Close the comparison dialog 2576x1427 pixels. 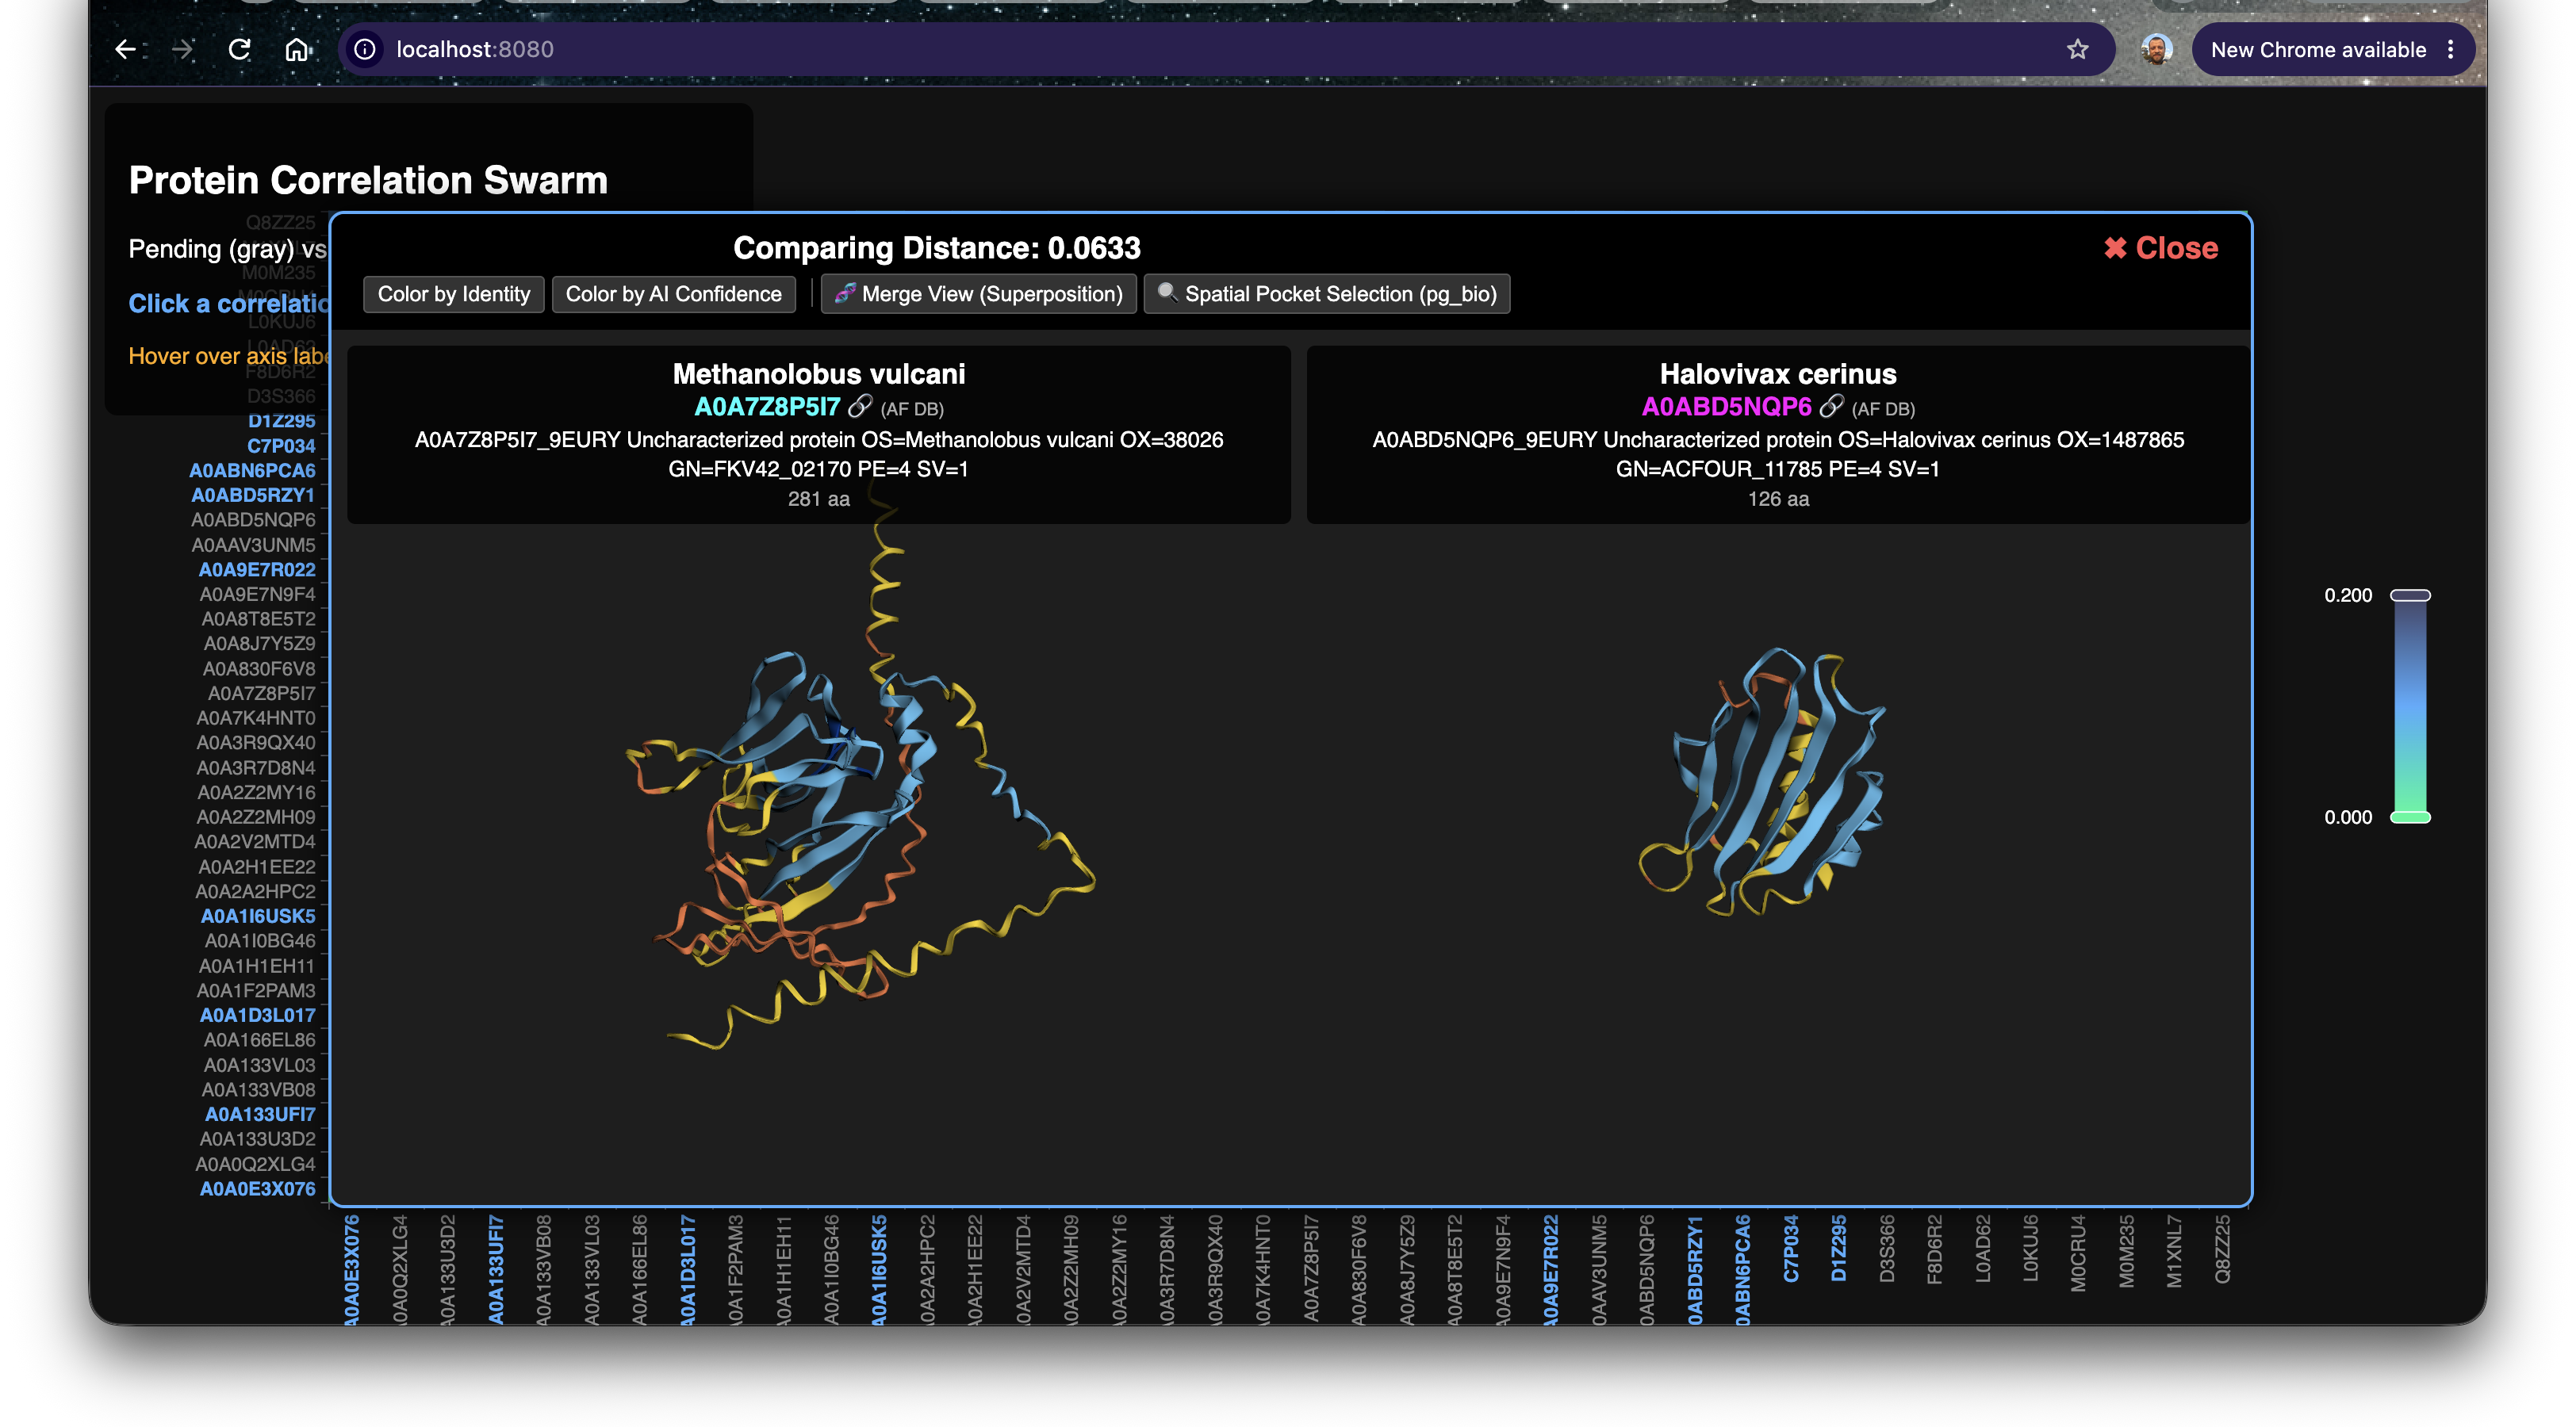tap(2160, 248)
